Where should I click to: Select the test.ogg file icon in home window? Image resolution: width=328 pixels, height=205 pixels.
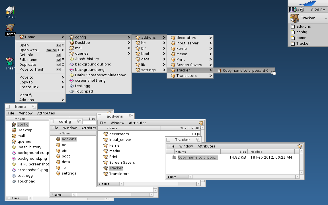14,176
